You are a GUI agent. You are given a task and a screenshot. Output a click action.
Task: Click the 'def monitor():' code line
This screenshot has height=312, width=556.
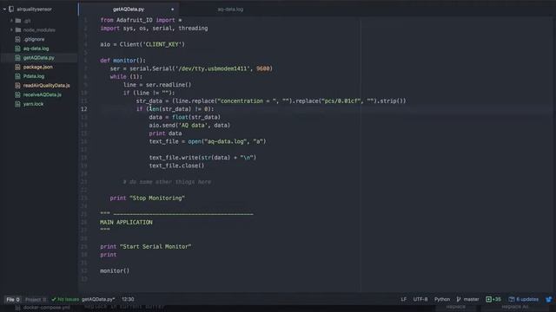(x=122, y=61)
